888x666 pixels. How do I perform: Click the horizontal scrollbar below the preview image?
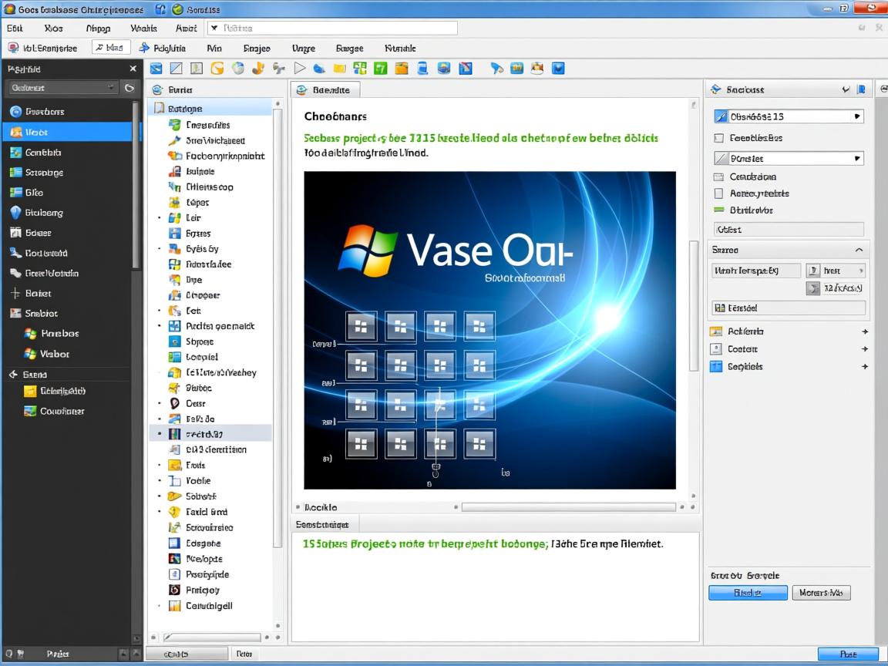tap(567, 507)
